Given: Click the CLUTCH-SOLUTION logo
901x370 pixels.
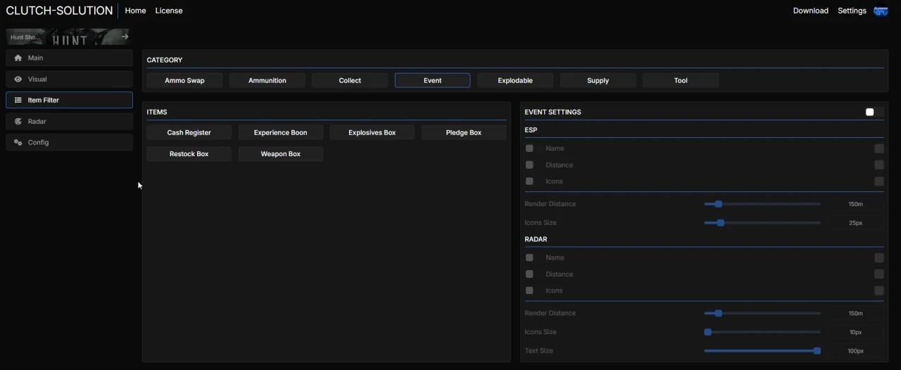Looking at the screenshot, I should point(59,11).
